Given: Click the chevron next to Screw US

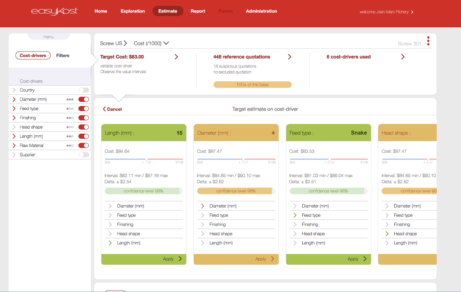Looking at the screenshot, I should coord(125,43).
